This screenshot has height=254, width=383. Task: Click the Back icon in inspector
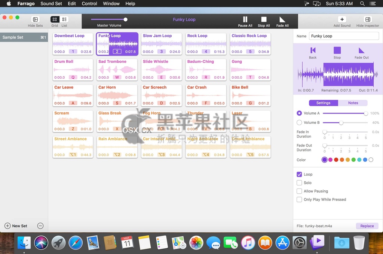point(313,51)
